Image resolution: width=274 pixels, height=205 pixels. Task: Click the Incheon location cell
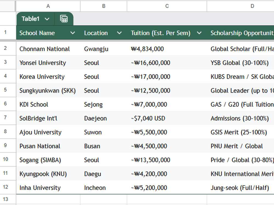pyautogui.click(x=104, y=188)
